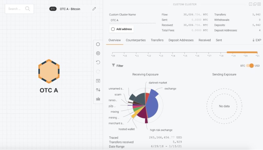
Task: Click the Custom Cluster Name field
Action: 132,20
